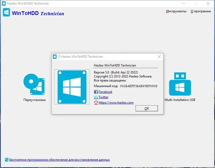This screenshot has height=168, width=215.
Task: Open the free data recovery software link
Action: 59,160
